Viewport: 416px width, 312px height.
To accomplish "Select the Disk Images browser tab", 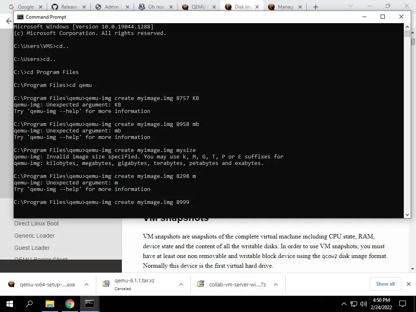I will (x=239, y=7).
